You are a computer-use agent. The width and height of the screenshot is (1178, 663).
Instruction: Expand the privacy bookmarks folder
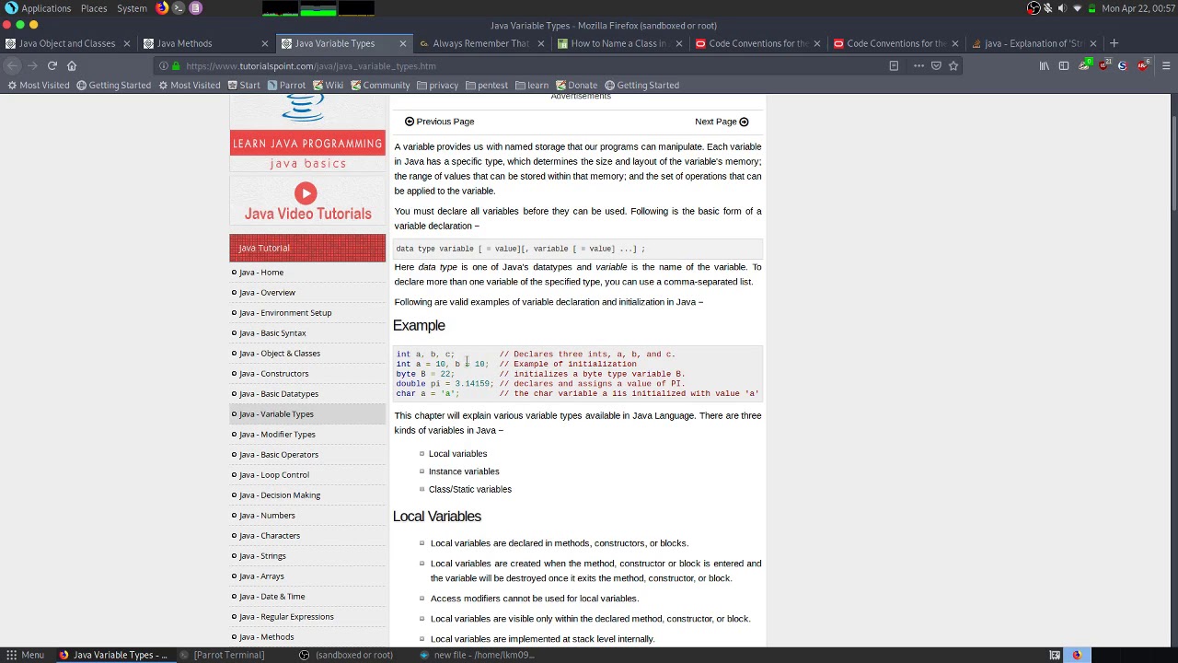(x=437, y=85)
